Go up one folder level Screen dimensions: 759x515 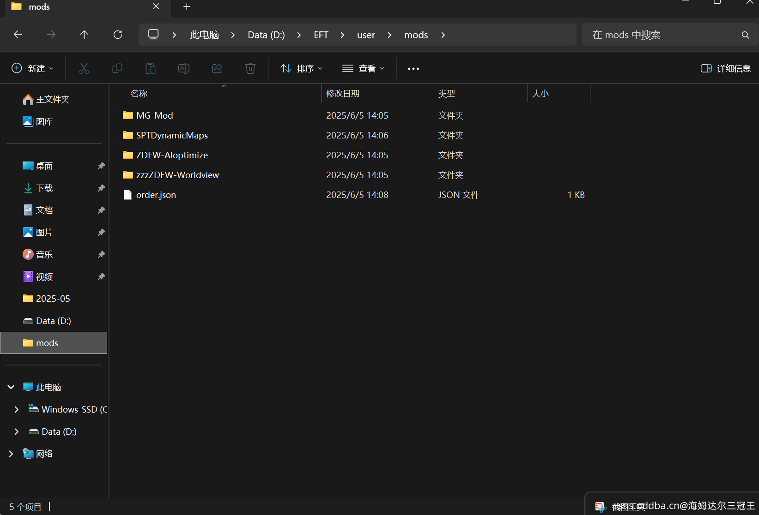84,35
